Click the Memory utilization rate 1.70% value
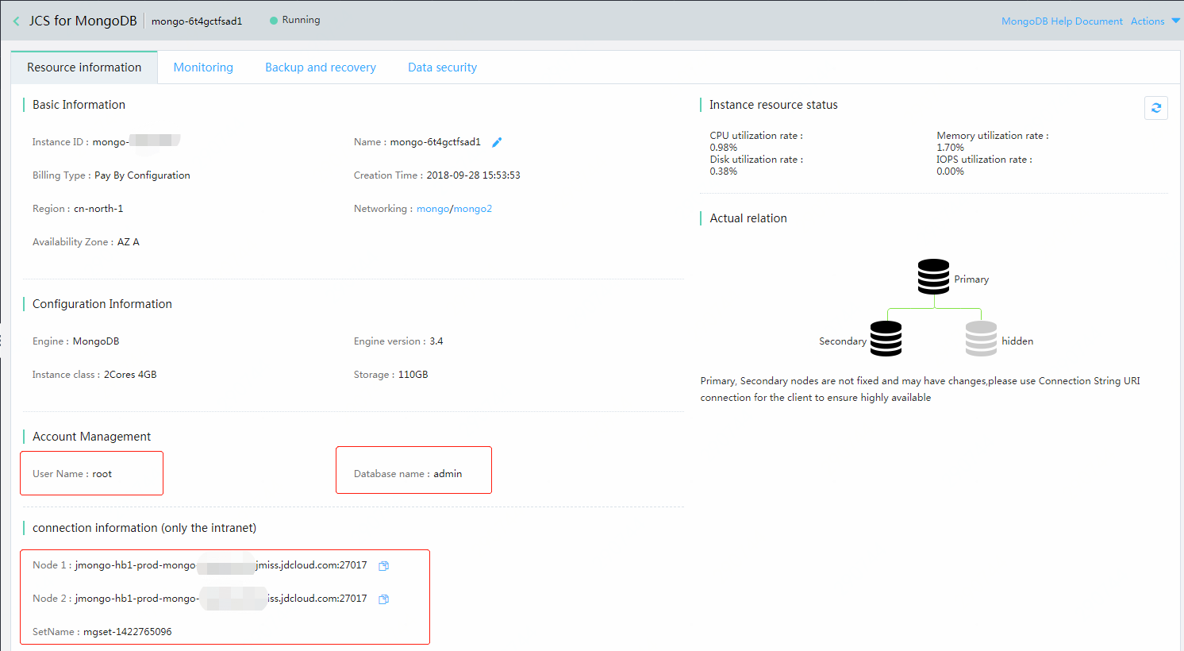1184x651 pixels. point(950,148)
